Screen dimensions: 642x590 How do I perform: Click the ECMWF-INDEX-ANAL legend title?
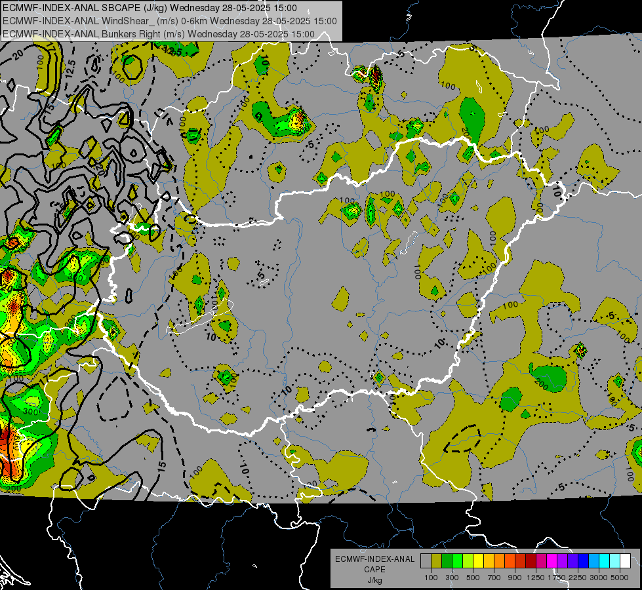pos(374,559)
